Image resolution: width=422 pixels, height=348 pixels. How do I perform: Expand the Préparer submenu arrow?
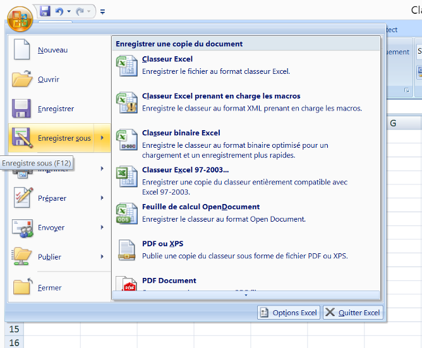pos(102,198)
